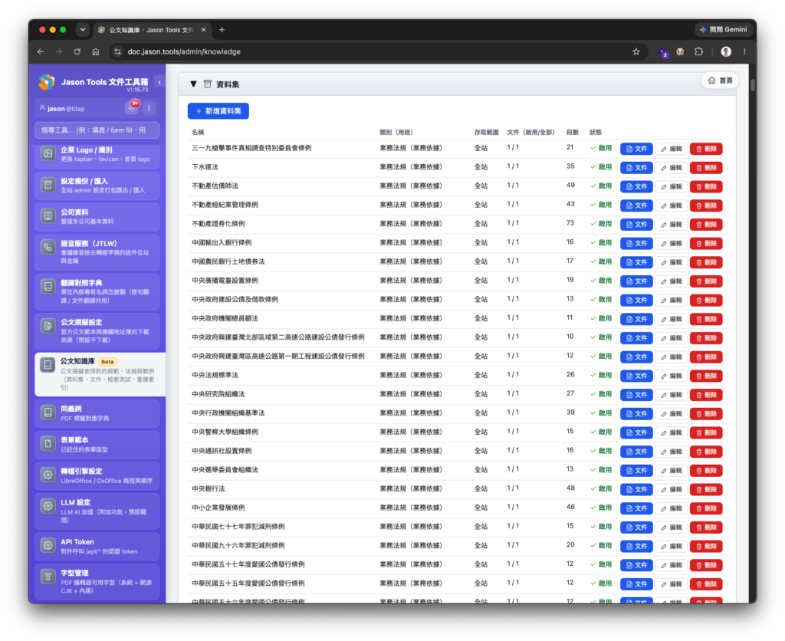
Task: Open the user options three-dot menu in sidebar
Action: [149, 108]
